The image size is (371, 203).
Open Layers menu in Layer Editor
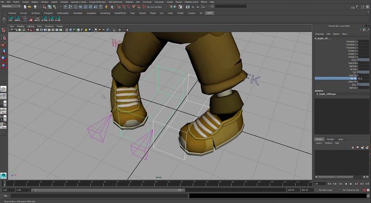pyautogui.click(x=319, y=143)
